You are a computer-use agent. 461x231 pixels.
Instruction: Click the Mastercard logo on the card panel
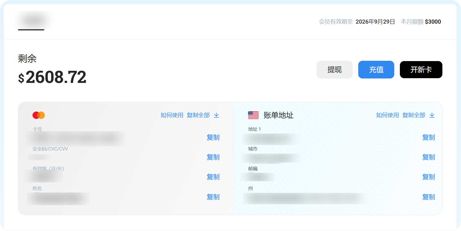coord(39,115)
